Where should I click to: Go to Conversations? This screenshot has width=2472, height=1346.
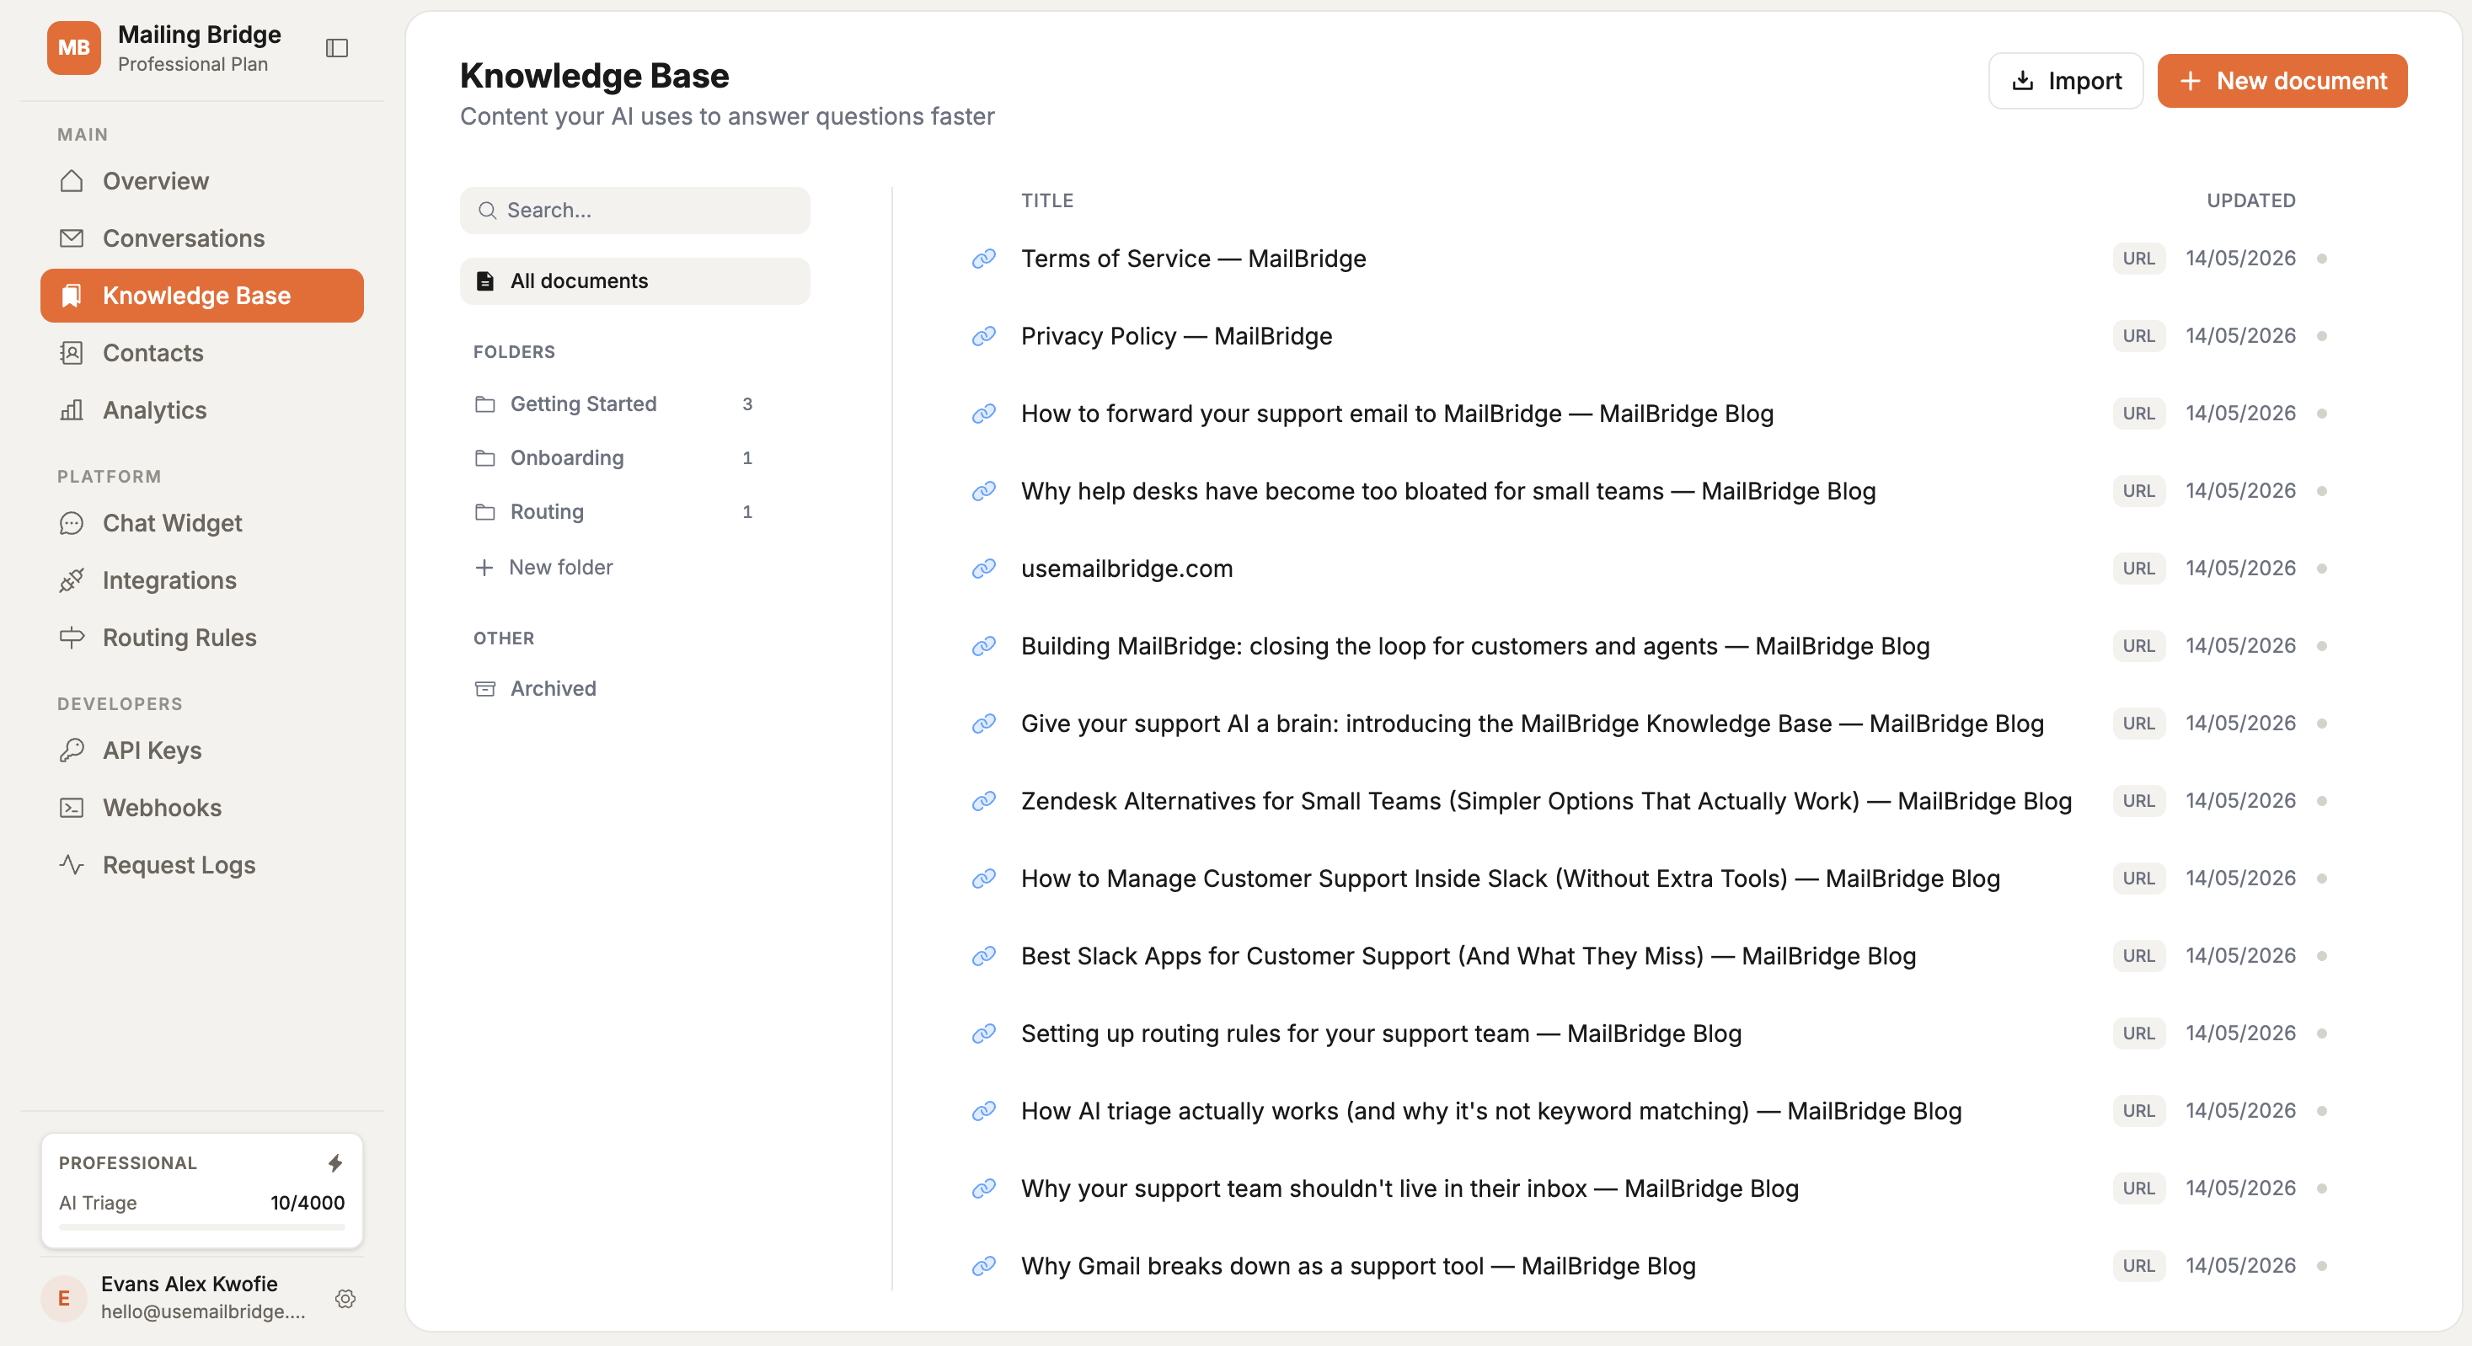[201, 238]
